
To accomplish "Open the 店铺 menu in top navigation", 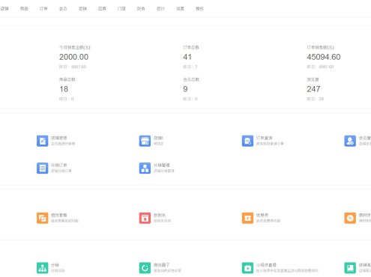I will (4, 8).
